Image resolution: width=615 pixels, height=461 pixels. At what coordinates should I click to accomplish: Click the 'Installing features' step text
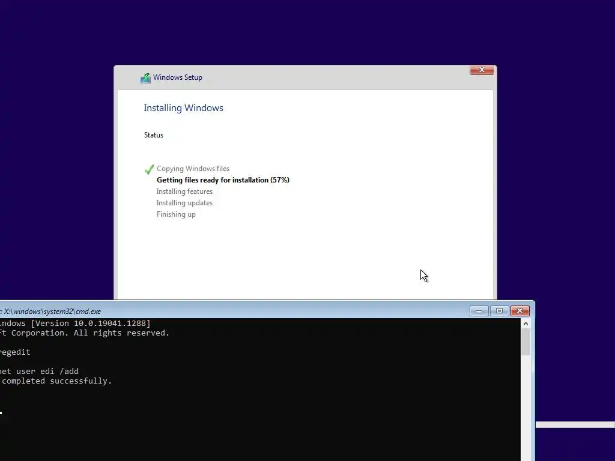coord(184,191)
